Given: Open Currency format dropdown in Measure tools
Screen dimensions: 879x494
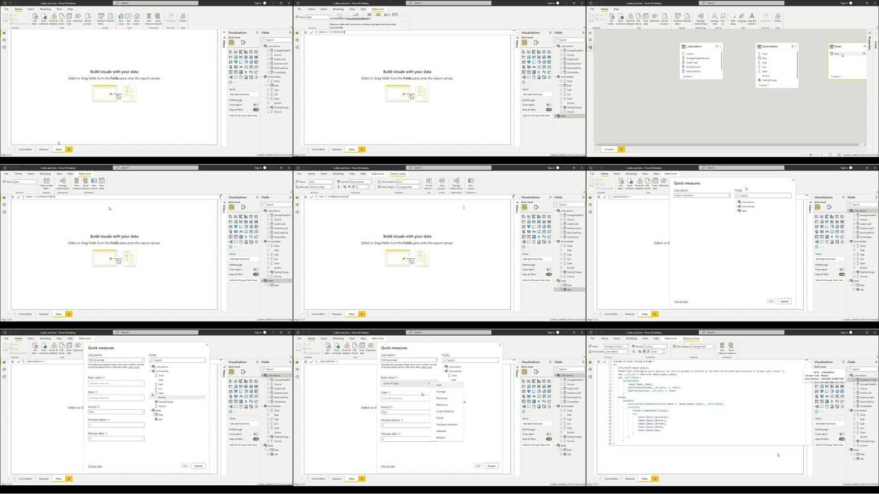Looking at the screenshot, I should (654, 346).
